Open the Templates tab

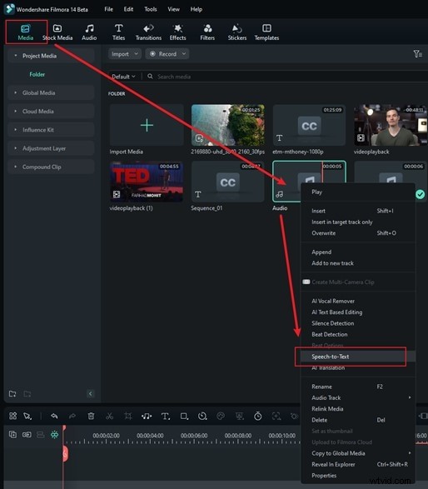pos(266,32)
